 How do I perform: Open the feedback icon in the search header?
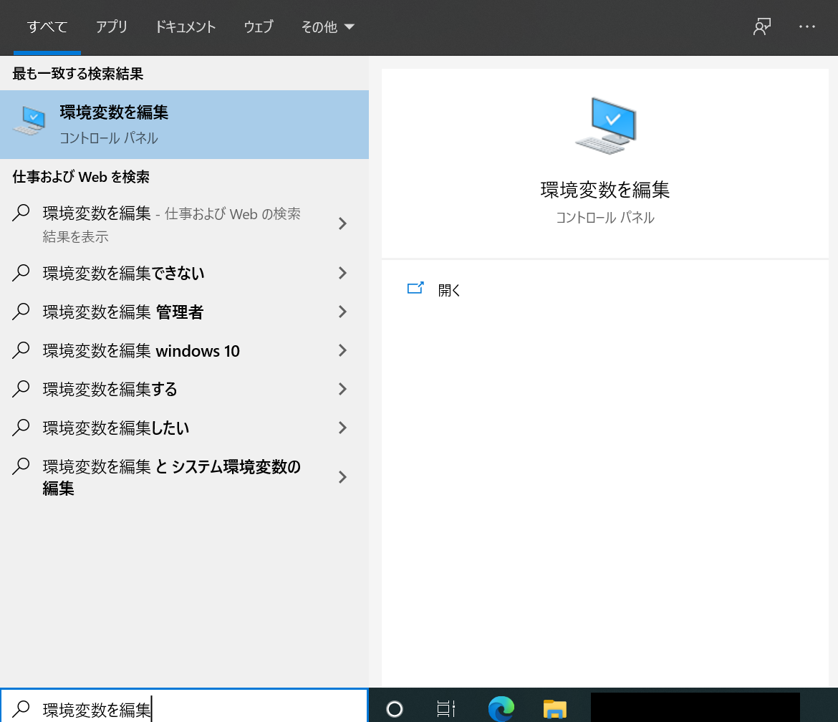point(761,27)
